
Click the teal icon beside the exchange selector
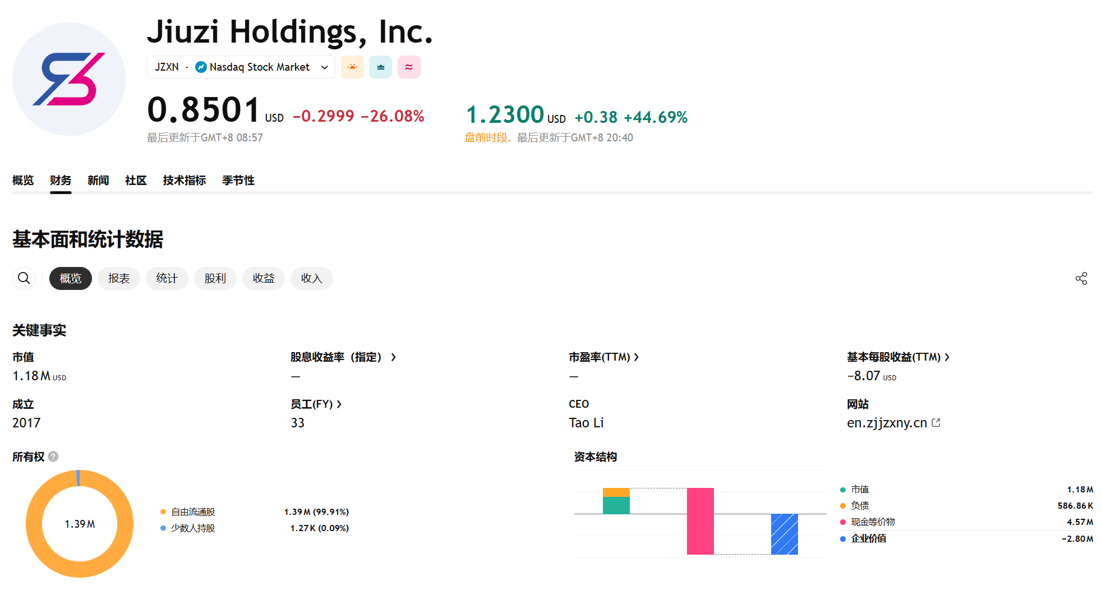(380, 67)
